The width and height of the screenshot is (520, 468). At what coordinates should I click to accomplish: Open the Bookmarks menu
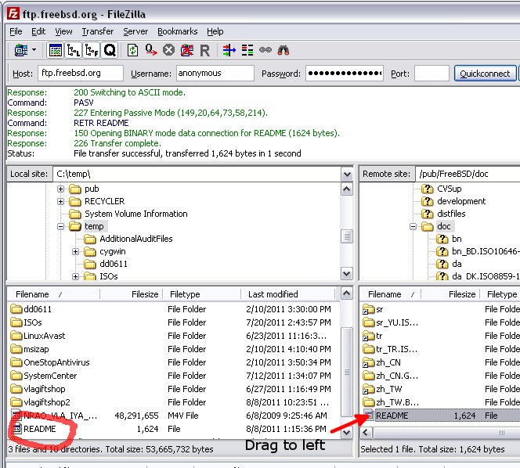point(177,31)
